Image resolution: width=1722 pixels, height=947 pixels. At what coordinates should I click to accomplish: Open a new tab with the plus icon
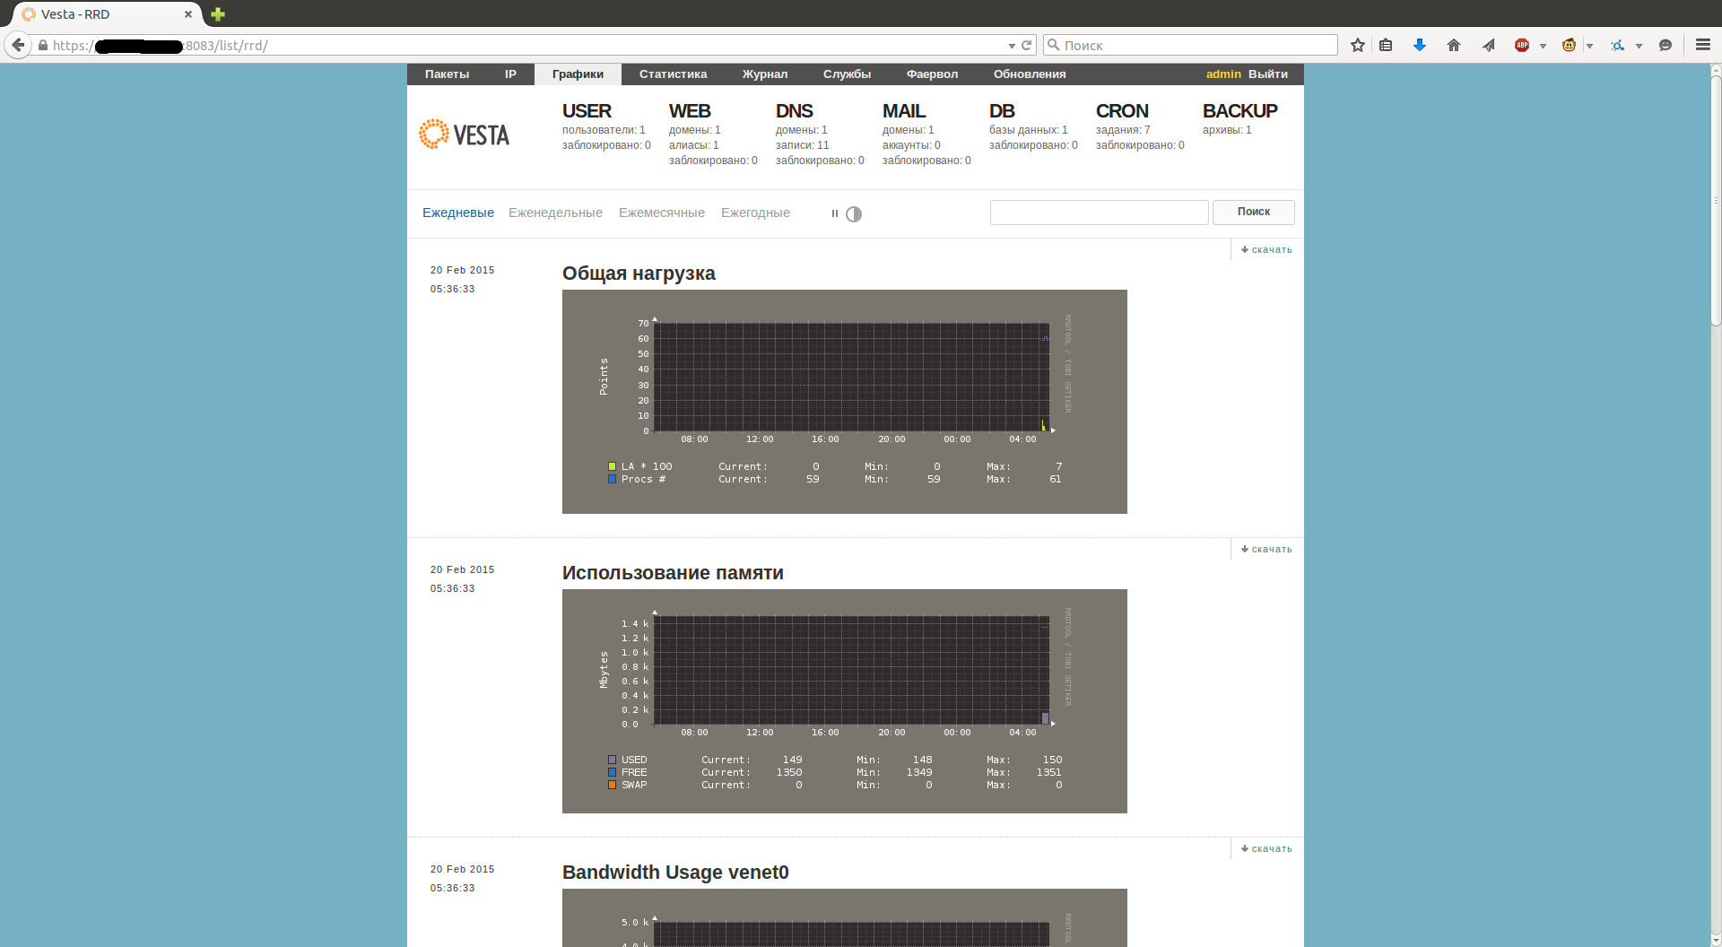(218, 14)
